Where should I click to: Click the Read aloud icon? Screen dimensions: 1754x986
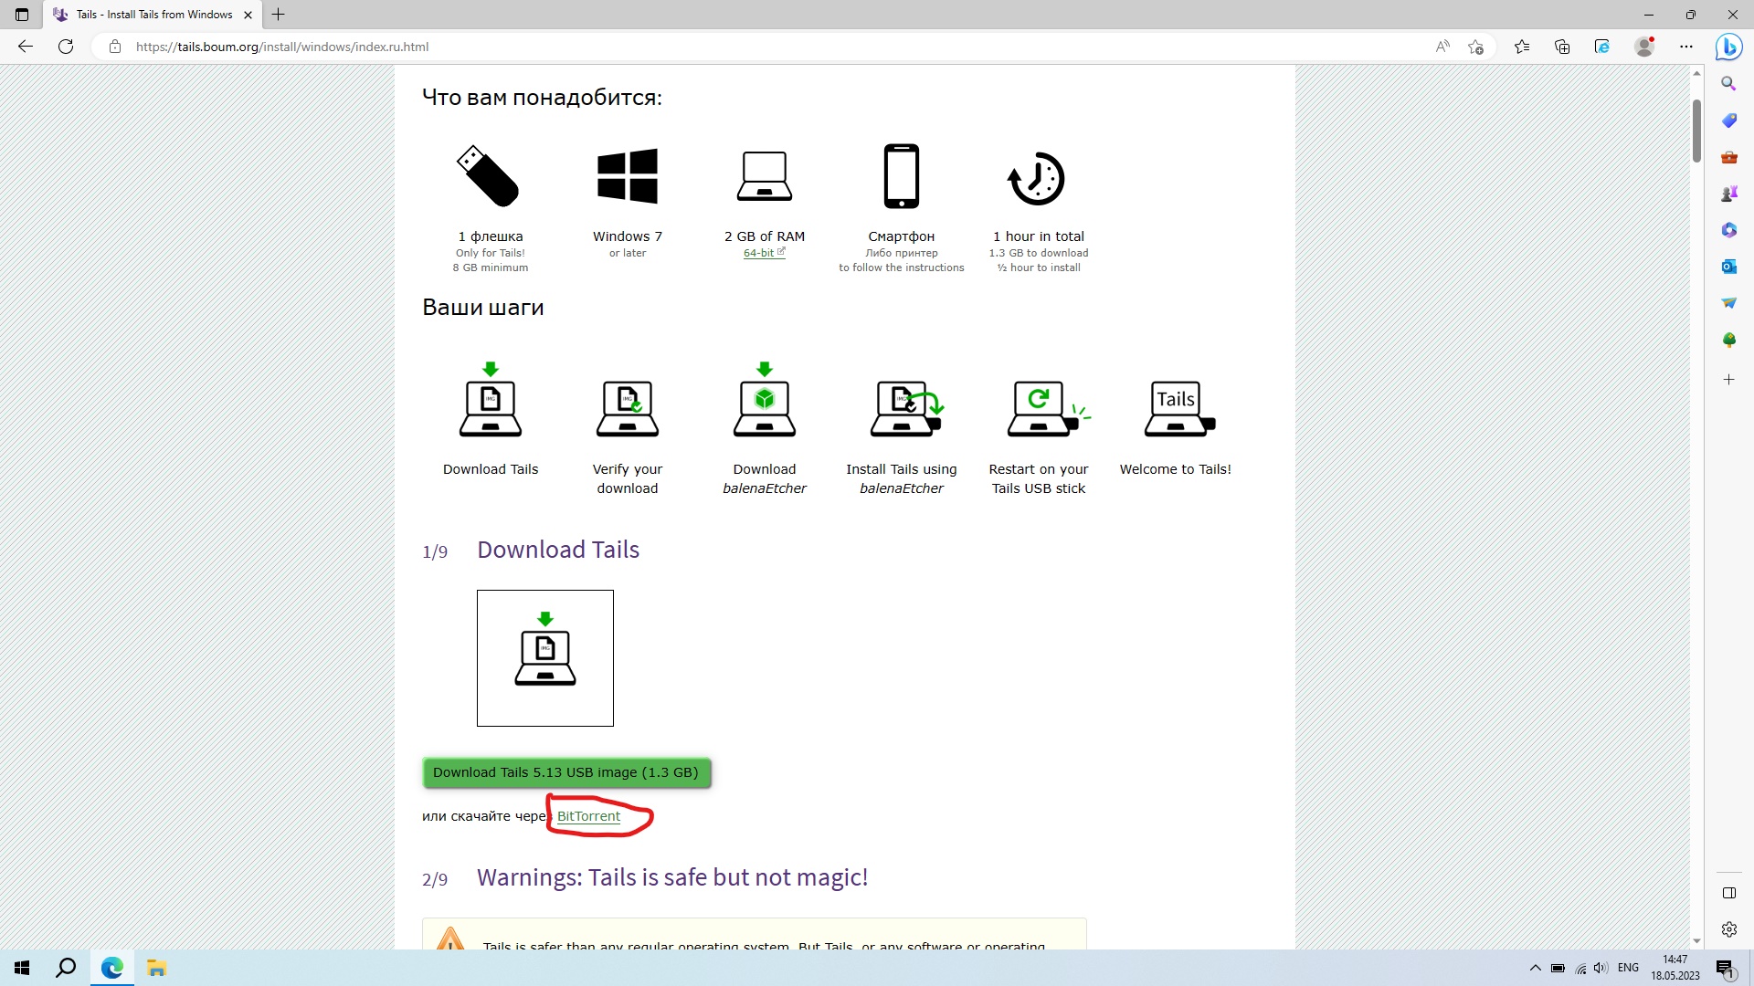1442,47
